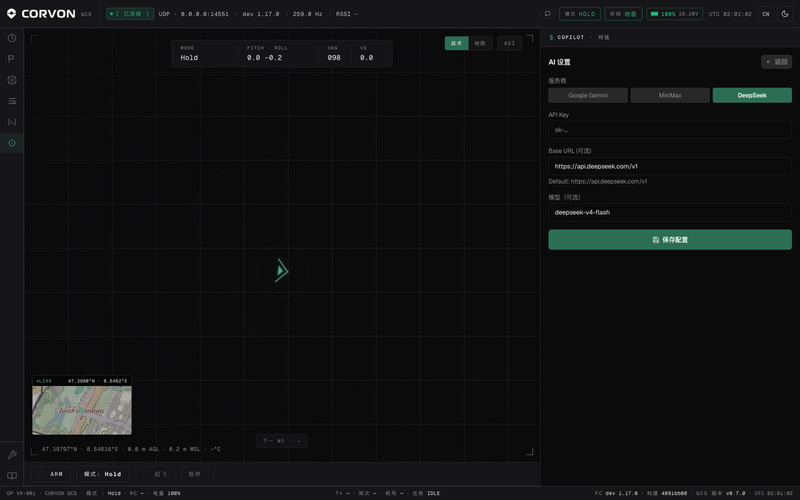The width and height of the screenshot is (800, 500).
Task: Click the Copilot § symbol icon
Action: coord(551,37)
